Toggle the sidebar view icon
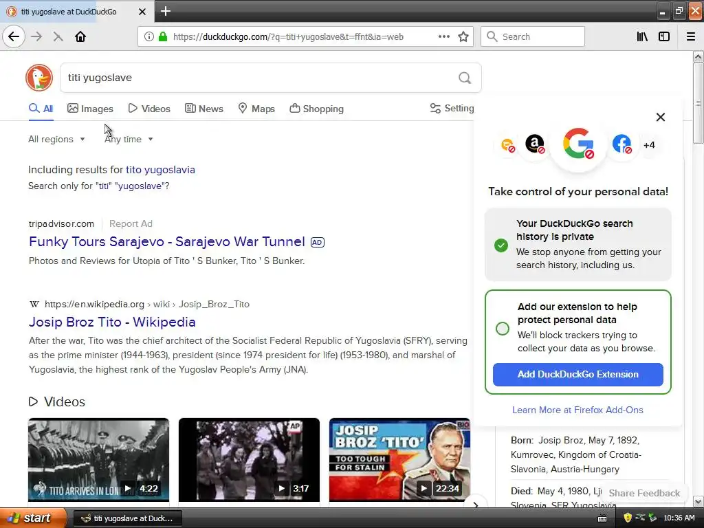The image size is (704, 528). [664, 37]
